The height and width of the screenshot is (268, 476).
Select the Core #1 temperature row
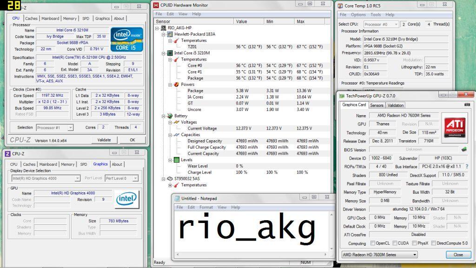point(243,72)
